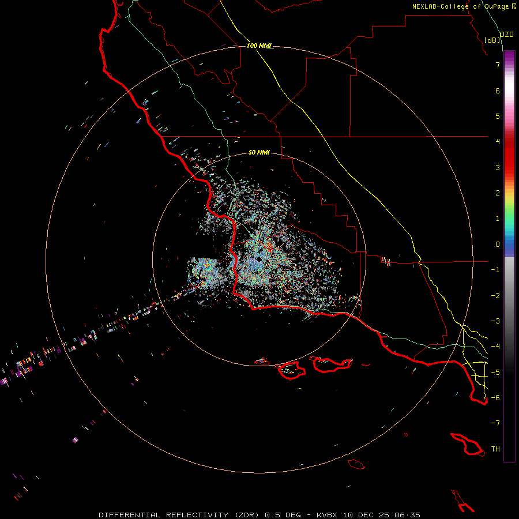This screenshot has height=519, width=519.
Task: Click the [dB] units label
Action: click(x=492, y=40)
